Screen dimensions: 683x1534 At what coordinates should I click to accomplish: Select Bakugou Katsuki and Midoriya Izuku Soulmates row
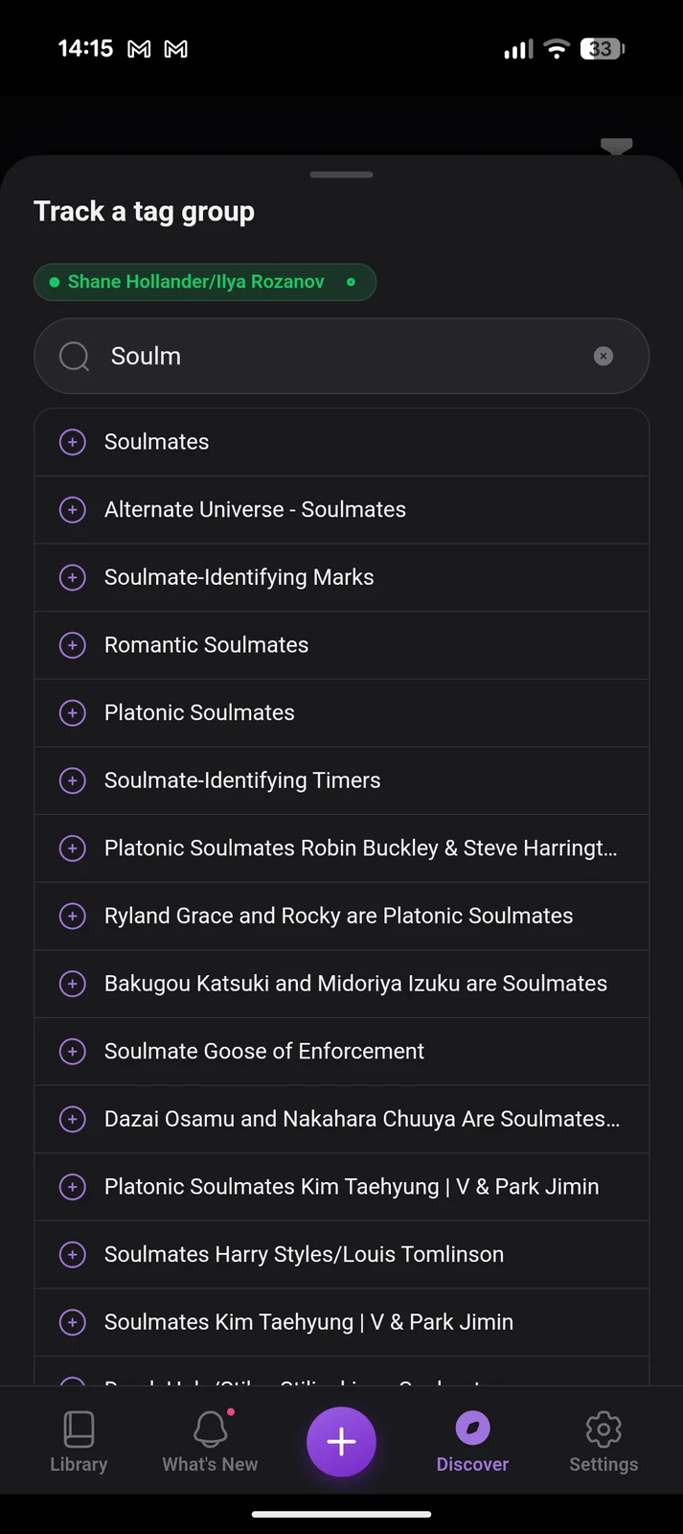click(x=341, y=984)
